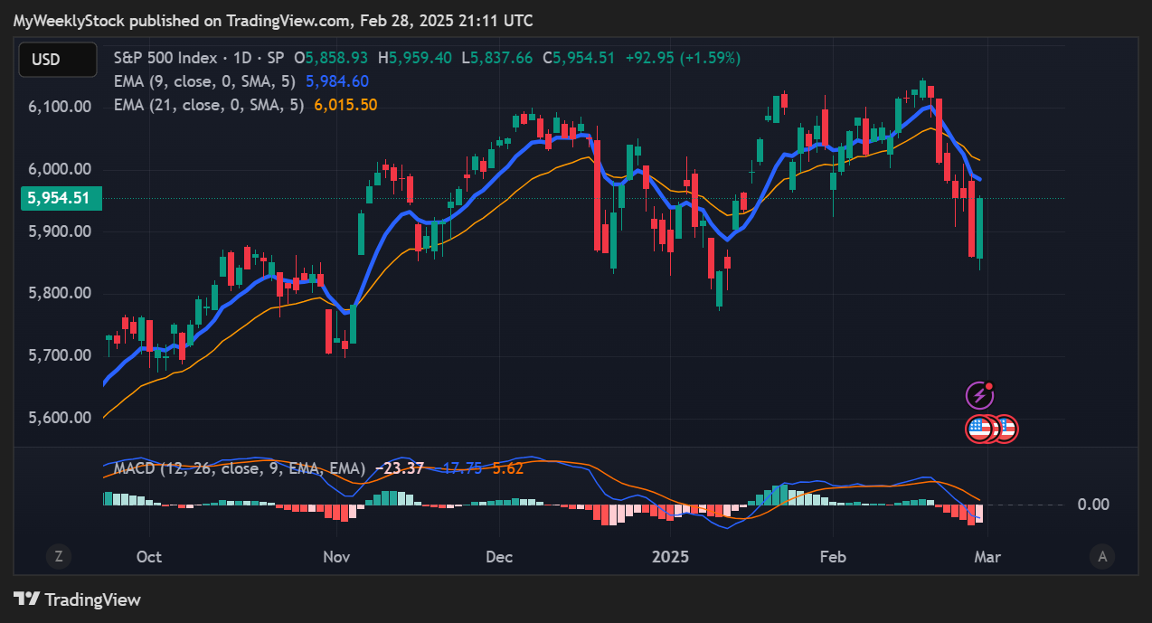Click the EMA 9 blue value 5,984.60

click(337, 81)
